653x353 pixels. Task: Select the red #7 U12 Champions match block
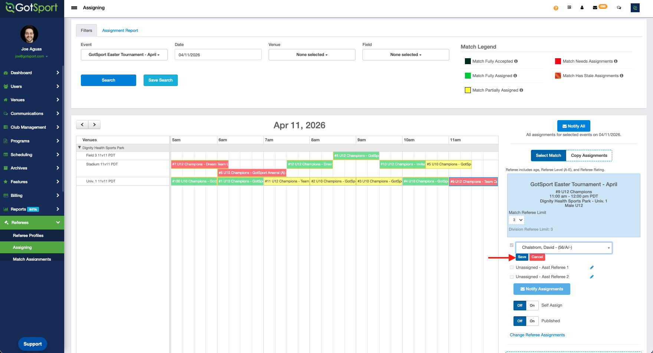coord(200,164)
